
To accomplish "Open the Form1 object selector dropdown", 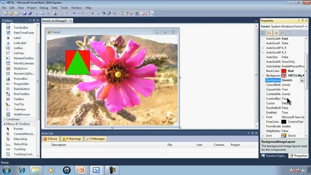I will 306,26.
